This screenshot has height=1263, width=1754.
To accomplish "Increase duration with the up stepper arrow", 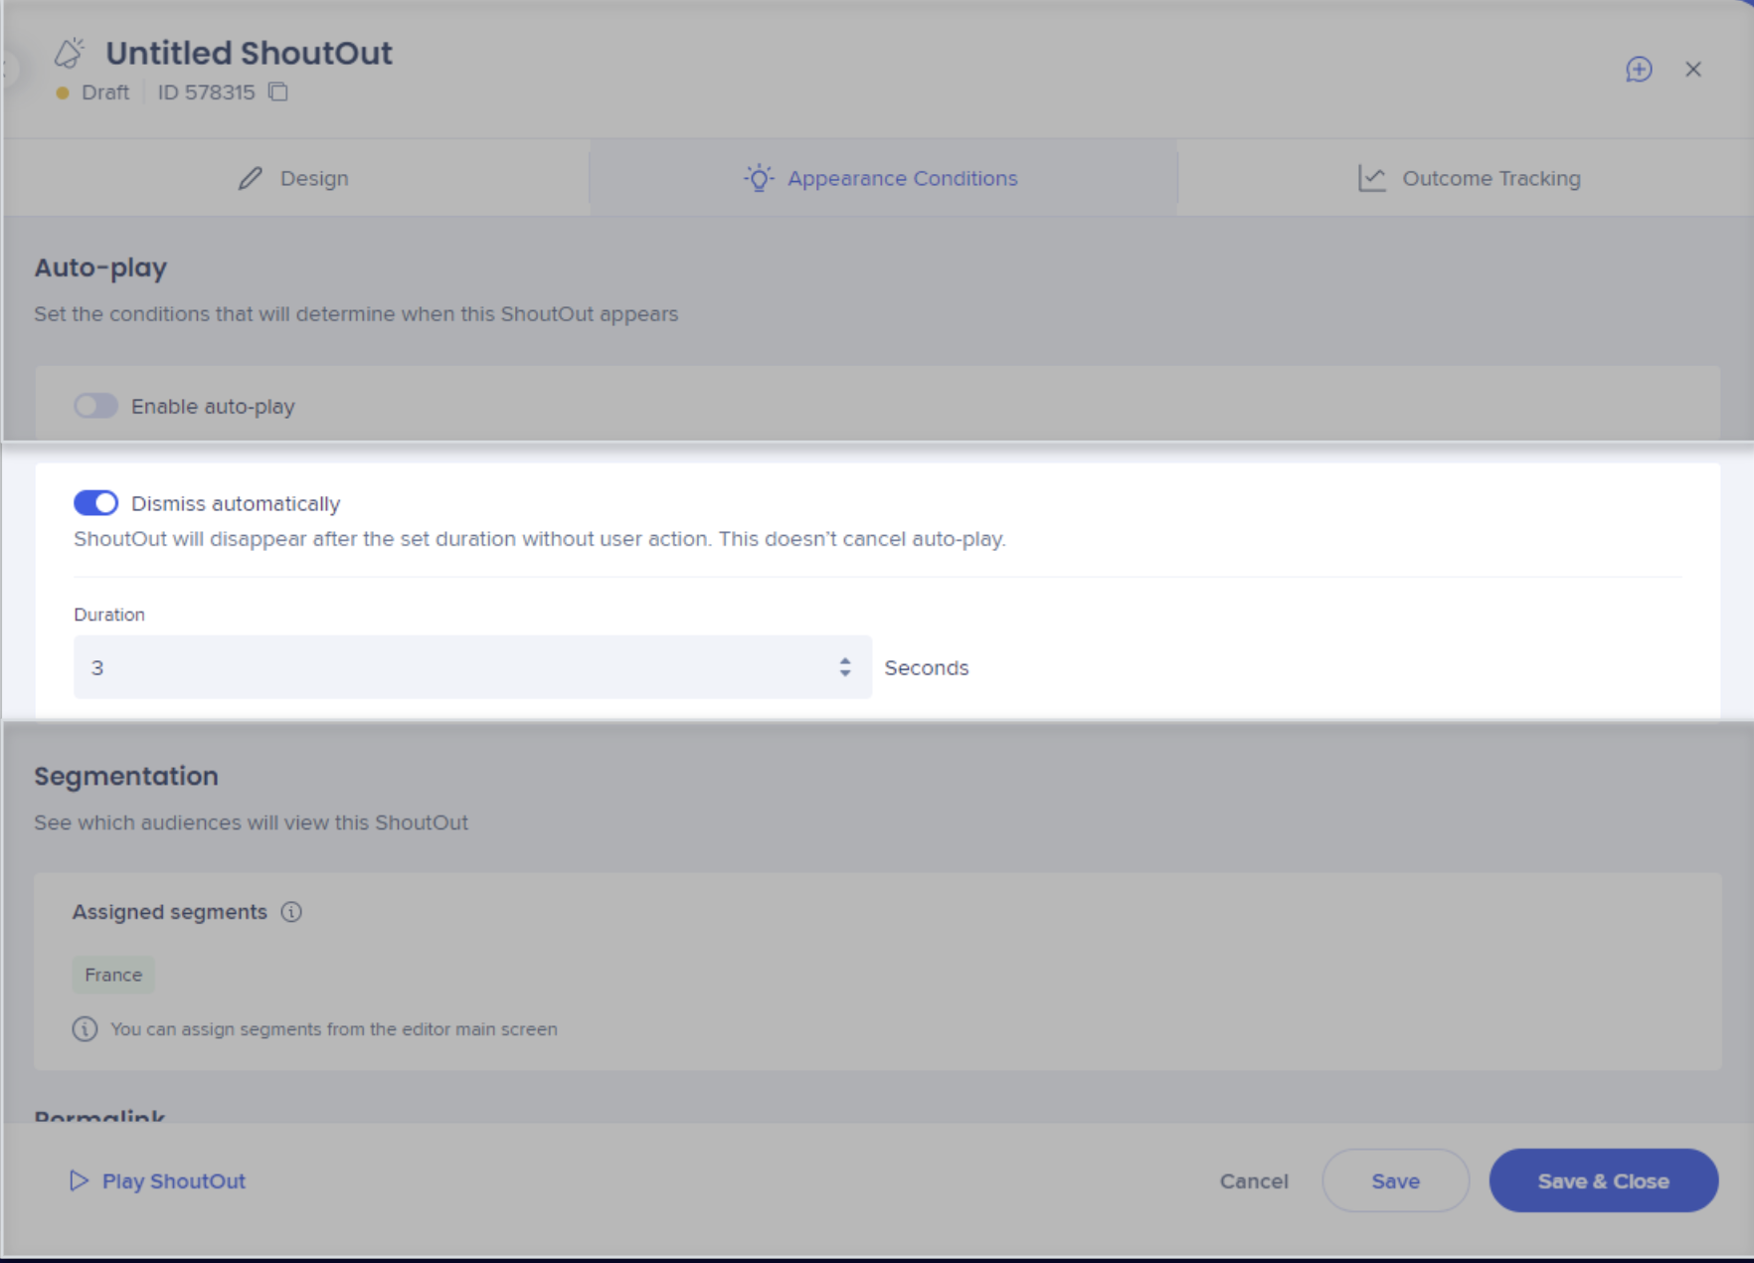I will [845, 660].
